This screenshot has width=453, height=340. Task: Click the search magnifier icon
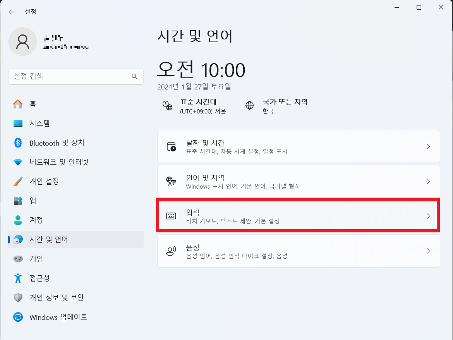click(134, 76)
